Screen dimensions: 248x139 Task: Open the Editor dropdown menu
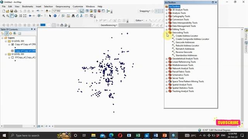[139, 20]
